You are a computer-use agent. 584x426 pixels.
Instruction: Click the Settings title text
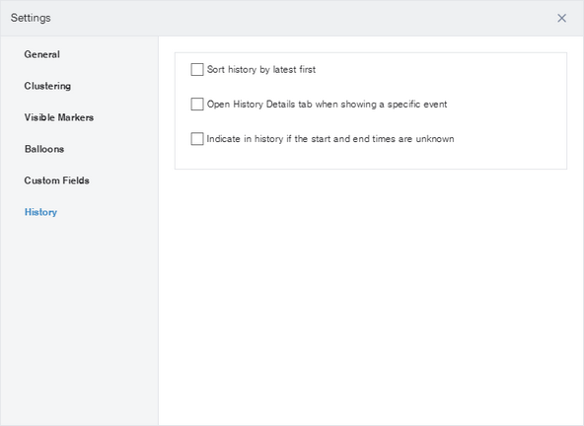[31, 18]
